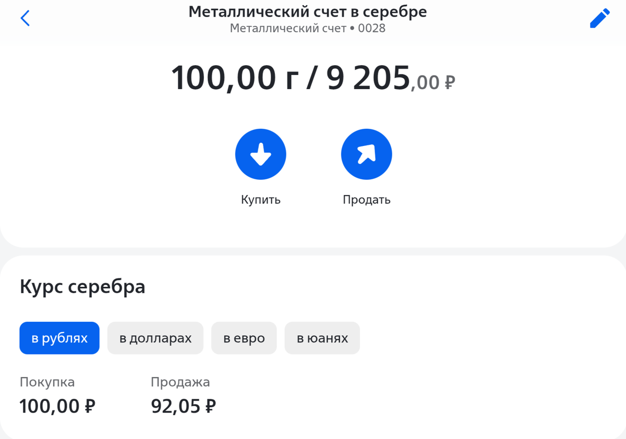Image resolution: width=626 pixels, height=439 pixels.
Task: Tap the account subtitle Металлический счет 0028
Action: 308,28
